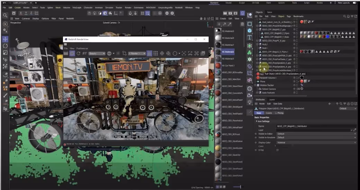360x190 pixels.
Task: Click the refresh render icon in RenderView
Action: [x=79, y=53]
